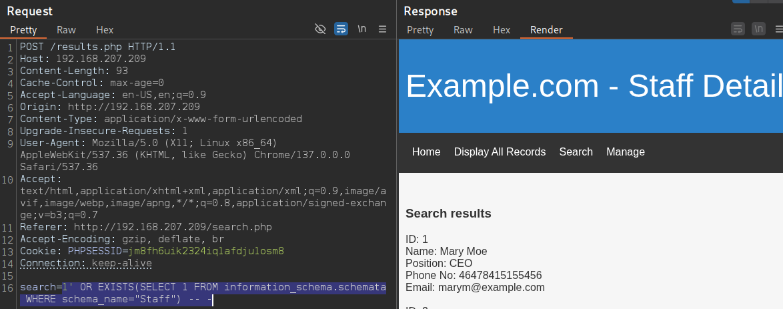The image size is (783, 309).
Task: Click 'Name: Mary Moe' result line
Action: (446, 251)
